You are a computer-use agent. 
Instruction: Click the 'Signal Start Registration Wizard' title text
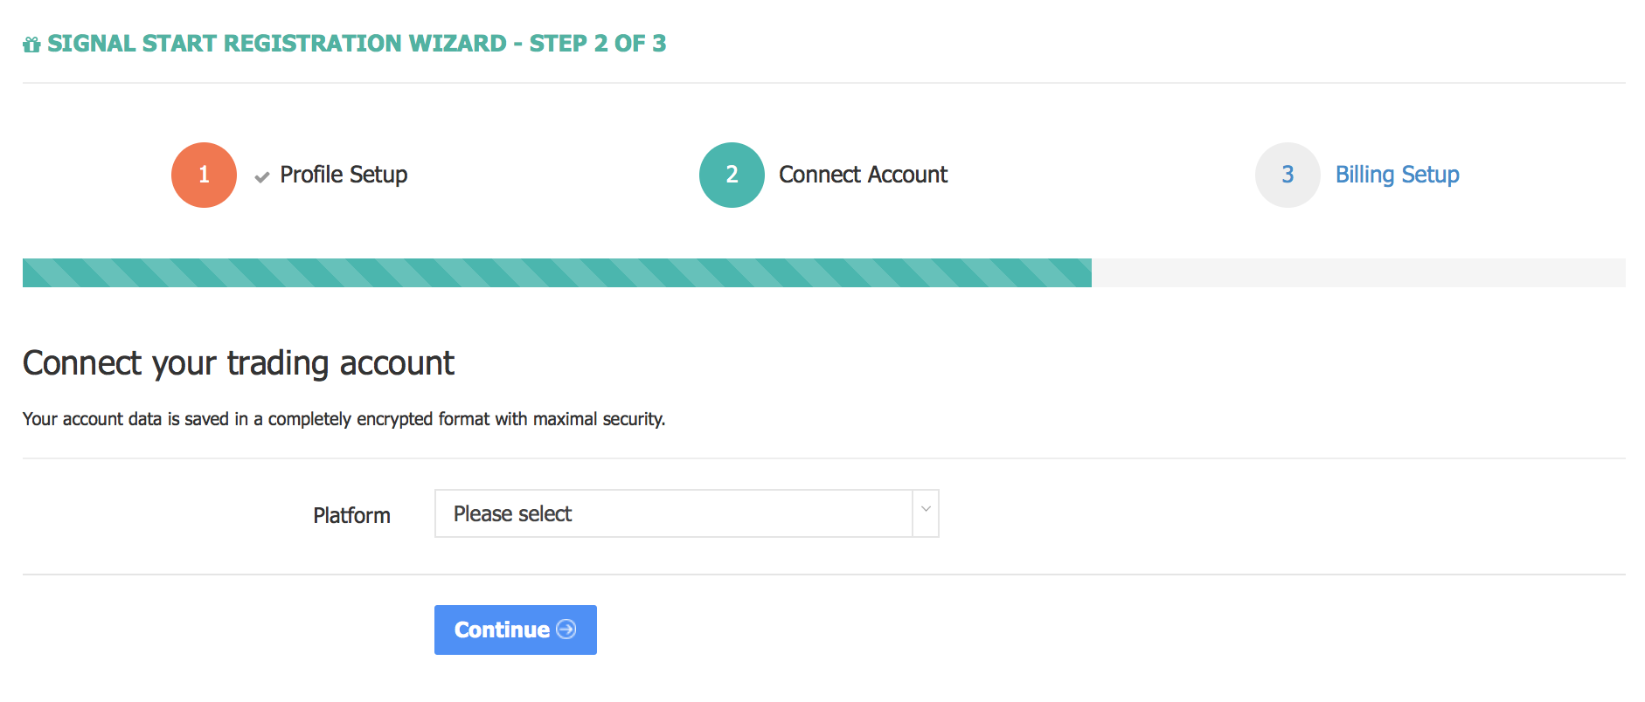(277, 44)
